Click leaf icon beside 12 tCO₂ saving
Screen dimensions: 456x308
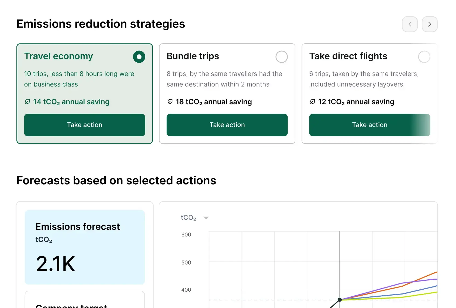313,102
